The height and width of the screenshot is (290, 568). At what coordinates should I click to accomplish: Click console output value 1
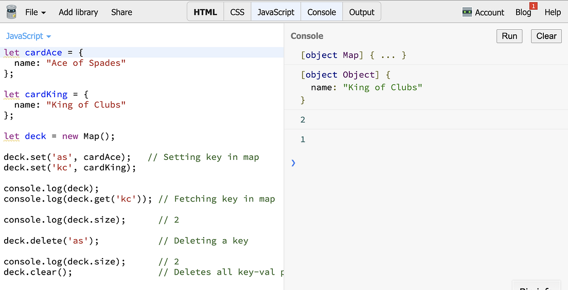pos(303,139)
